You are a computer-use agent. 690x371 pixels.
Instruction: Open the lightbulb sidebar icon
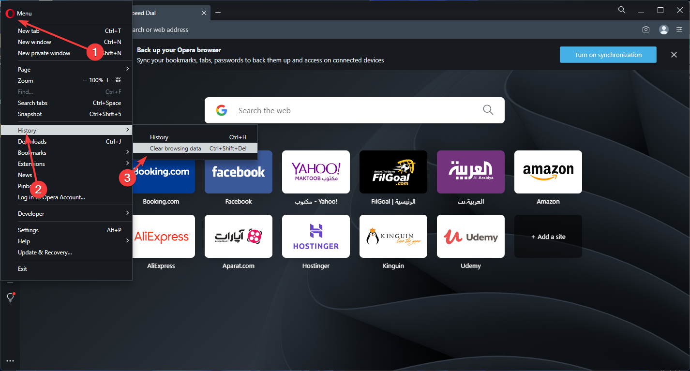(10, 297)
